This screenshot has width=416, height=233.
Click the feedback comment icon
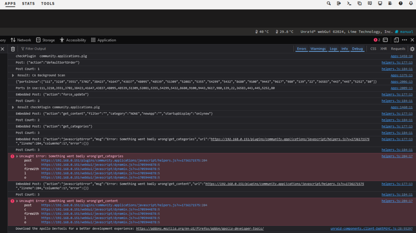click(x=369, y=3)
